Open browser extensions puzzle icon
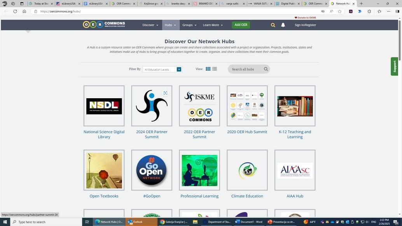Screen dimensions: 402x226 pos(369,11)
